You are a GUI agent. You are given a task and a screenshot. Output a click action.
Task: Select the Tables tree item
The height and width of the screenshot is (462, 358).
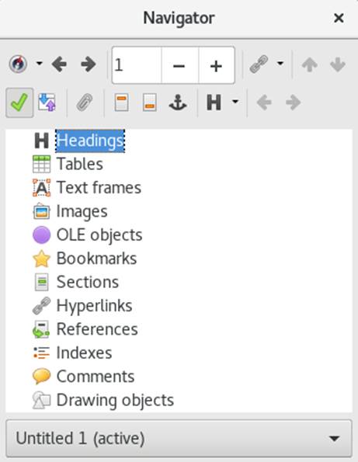point(80,164)
